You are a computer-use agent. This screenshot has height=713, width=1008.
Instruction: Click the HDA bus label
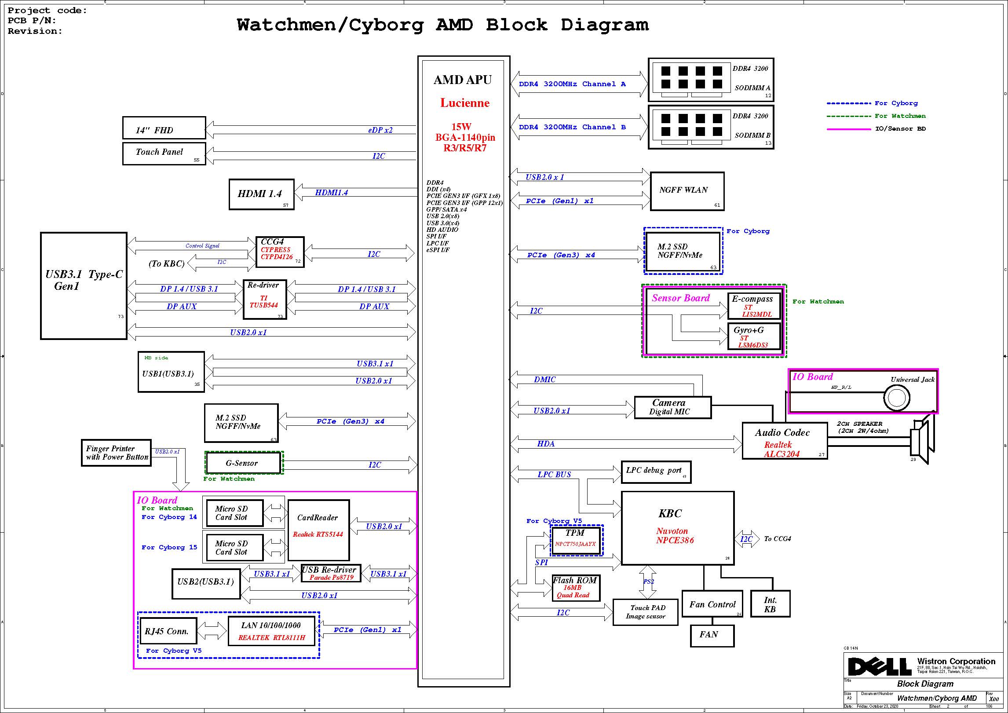point(546,444)
